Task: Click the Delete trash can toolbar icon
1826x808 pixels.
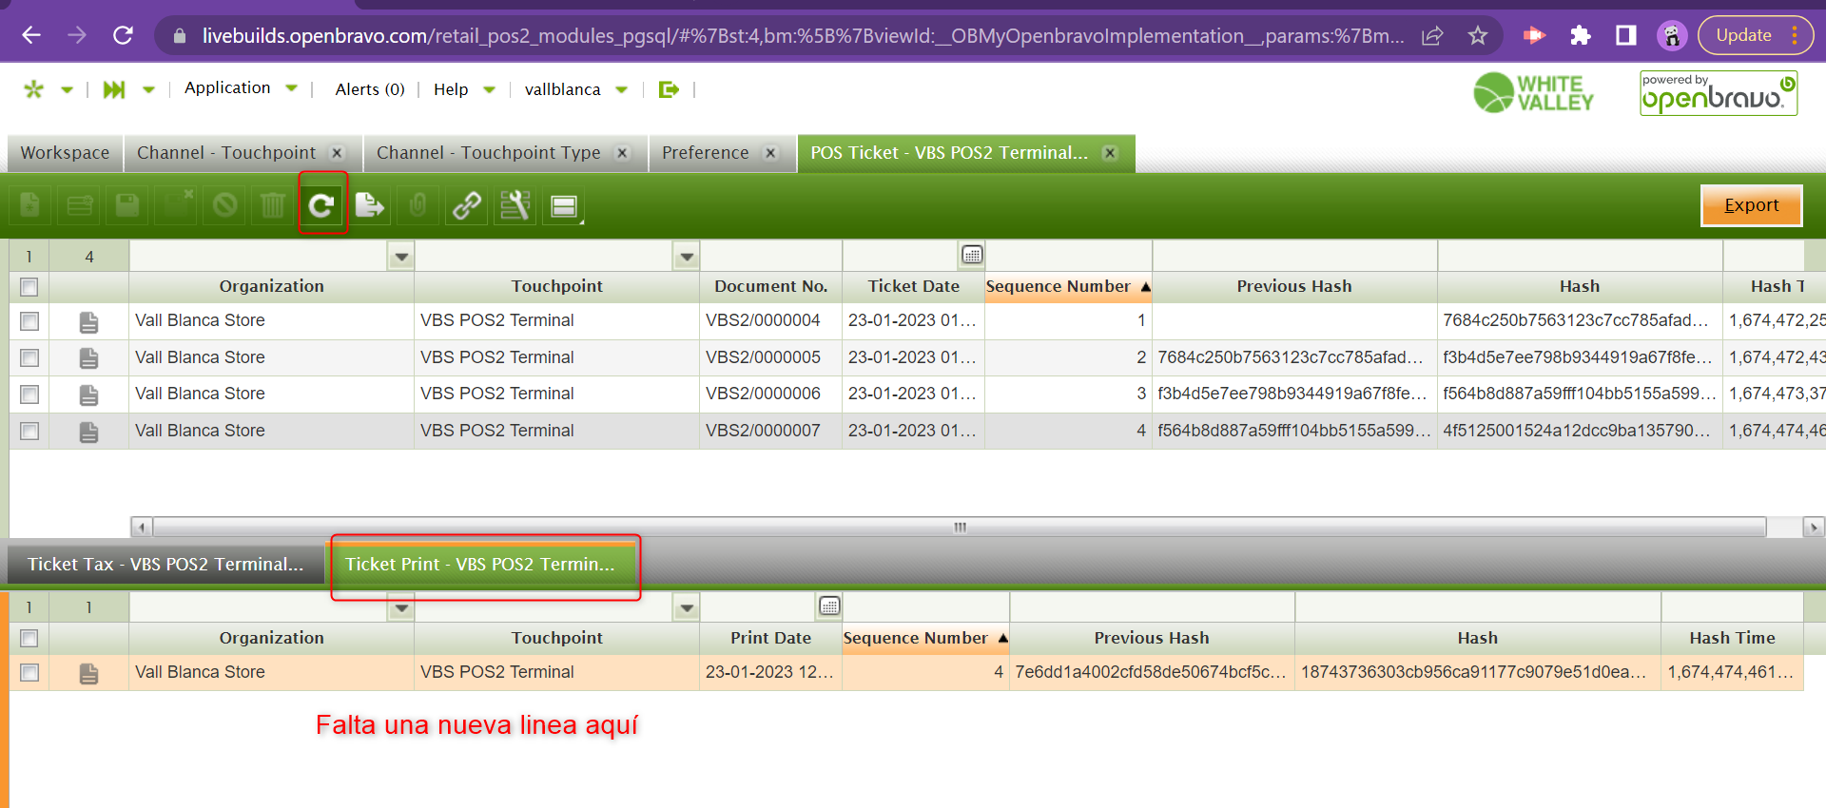Action: 273,205
